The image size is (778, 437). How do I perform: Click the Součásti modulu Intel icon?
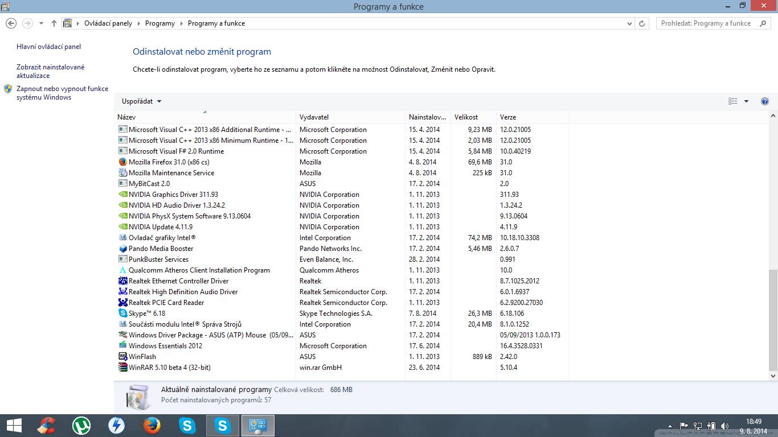click(x=122, y=324)
